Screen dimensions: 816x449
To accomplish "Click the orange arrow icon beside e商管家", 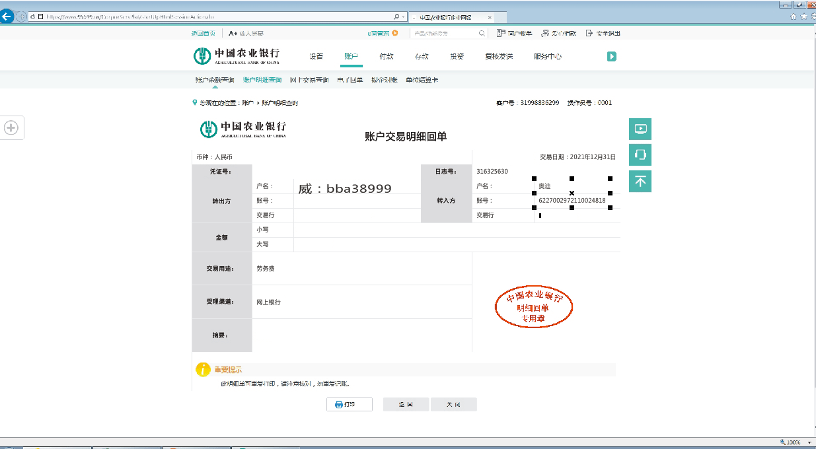I will coord(395,33).
